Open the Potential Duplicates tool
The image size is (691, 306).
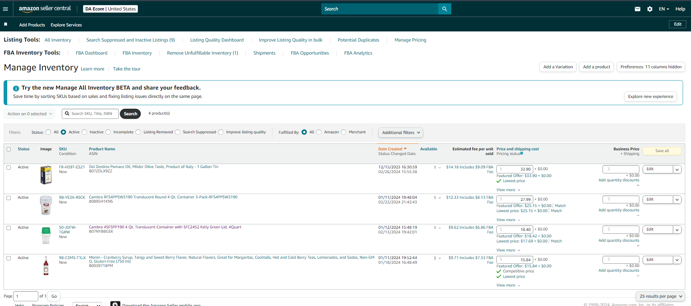tap(358, 40)
